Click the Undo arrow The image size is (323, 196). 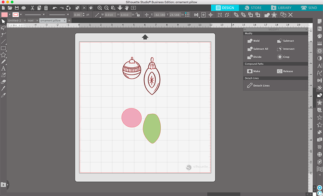tap(55, 8)
